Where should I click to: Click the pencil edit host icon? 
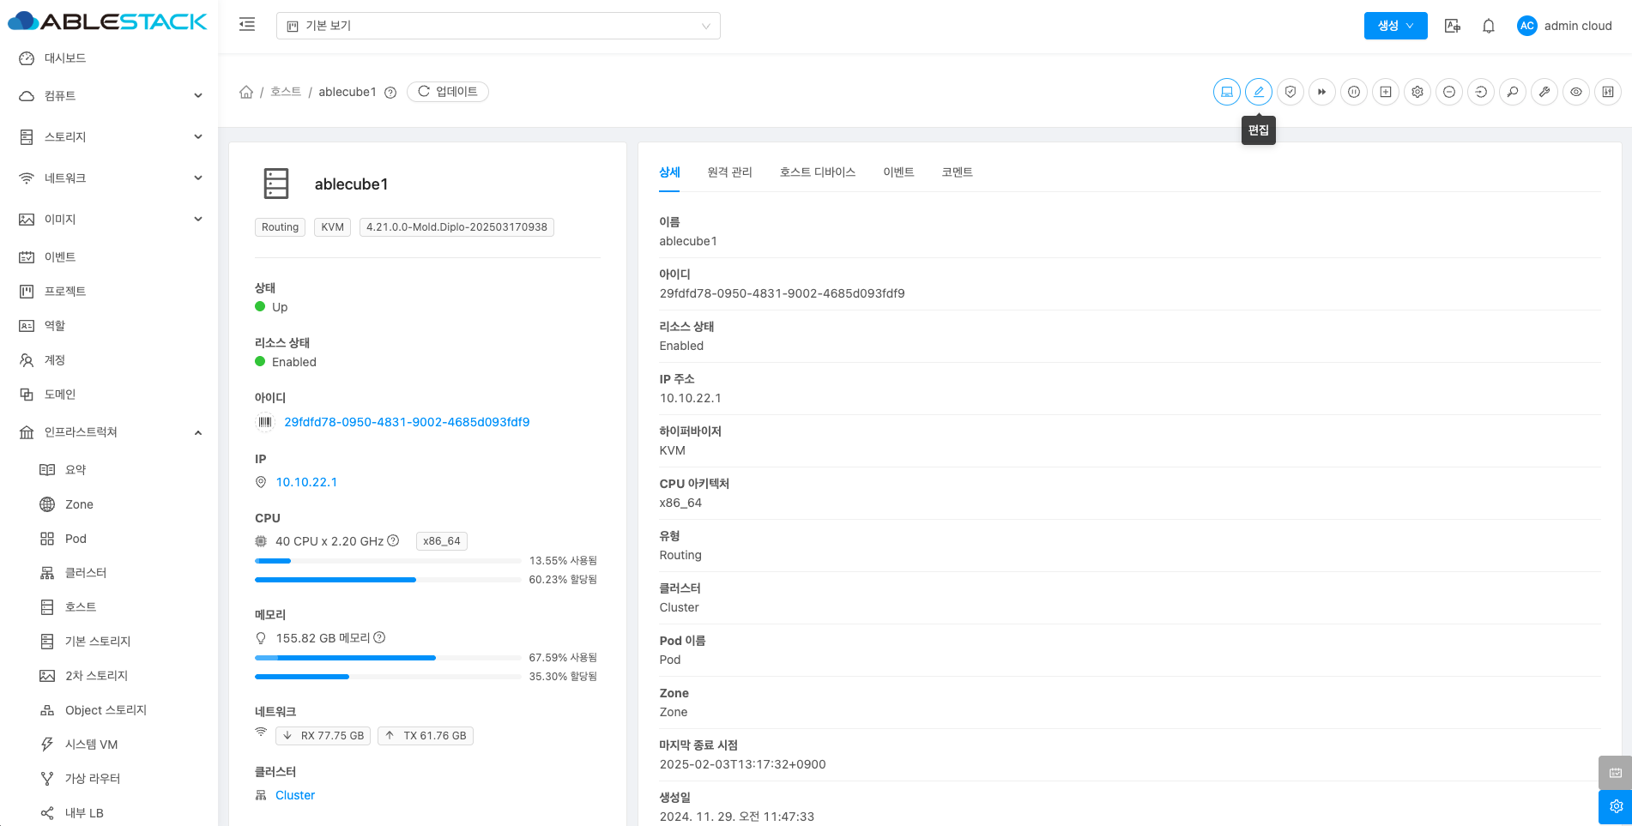click(1258, 92)
